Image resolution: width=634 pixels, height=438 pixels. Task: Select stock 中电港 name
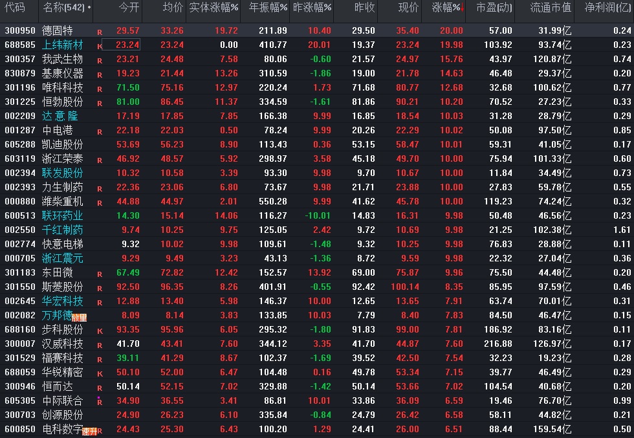point(58,130)
